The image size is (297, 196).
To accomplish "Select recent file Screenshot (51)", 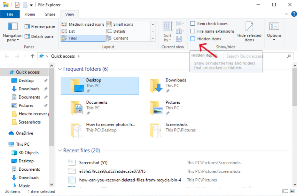I will [93, 163].
